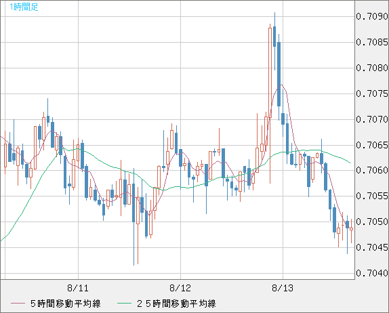Click the last red candle at chart's right end
Screen dimensions: 389x313
(351, 229)
